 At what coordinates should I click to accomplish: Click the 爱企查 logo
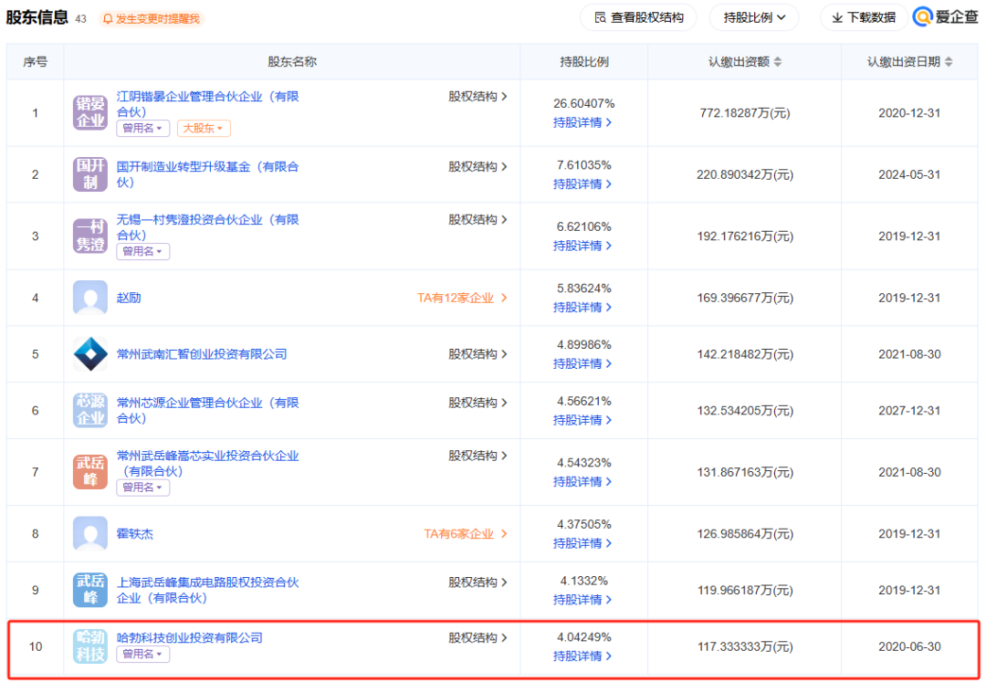tap(945, 17)
